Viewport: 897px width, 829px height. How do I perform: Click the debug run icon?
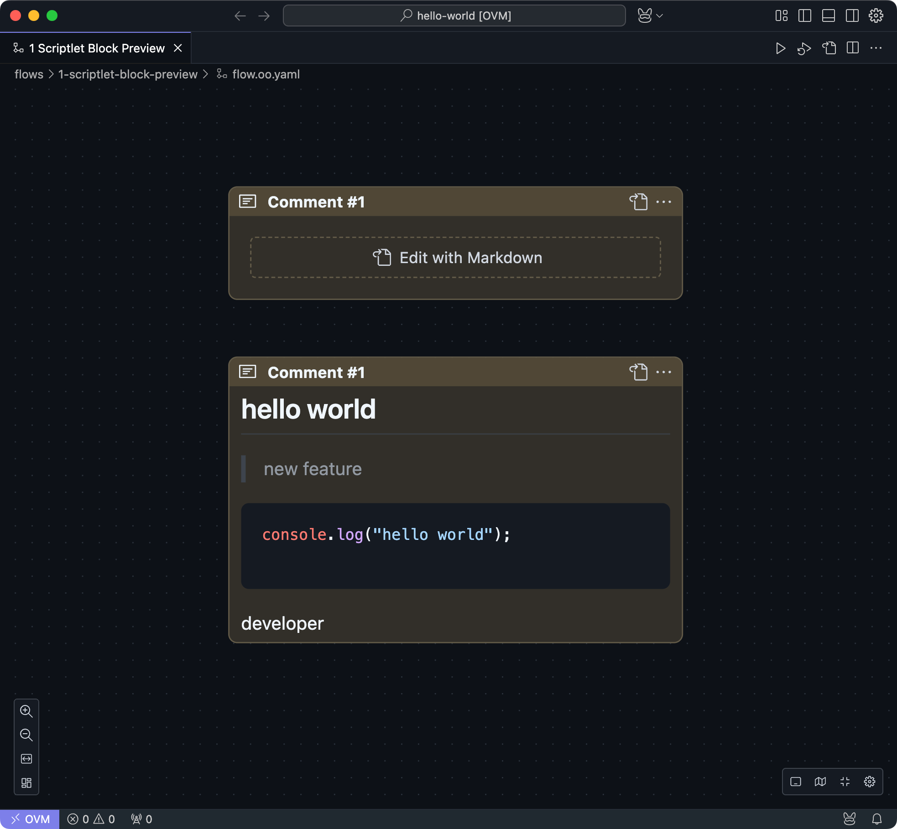point(804,48)
